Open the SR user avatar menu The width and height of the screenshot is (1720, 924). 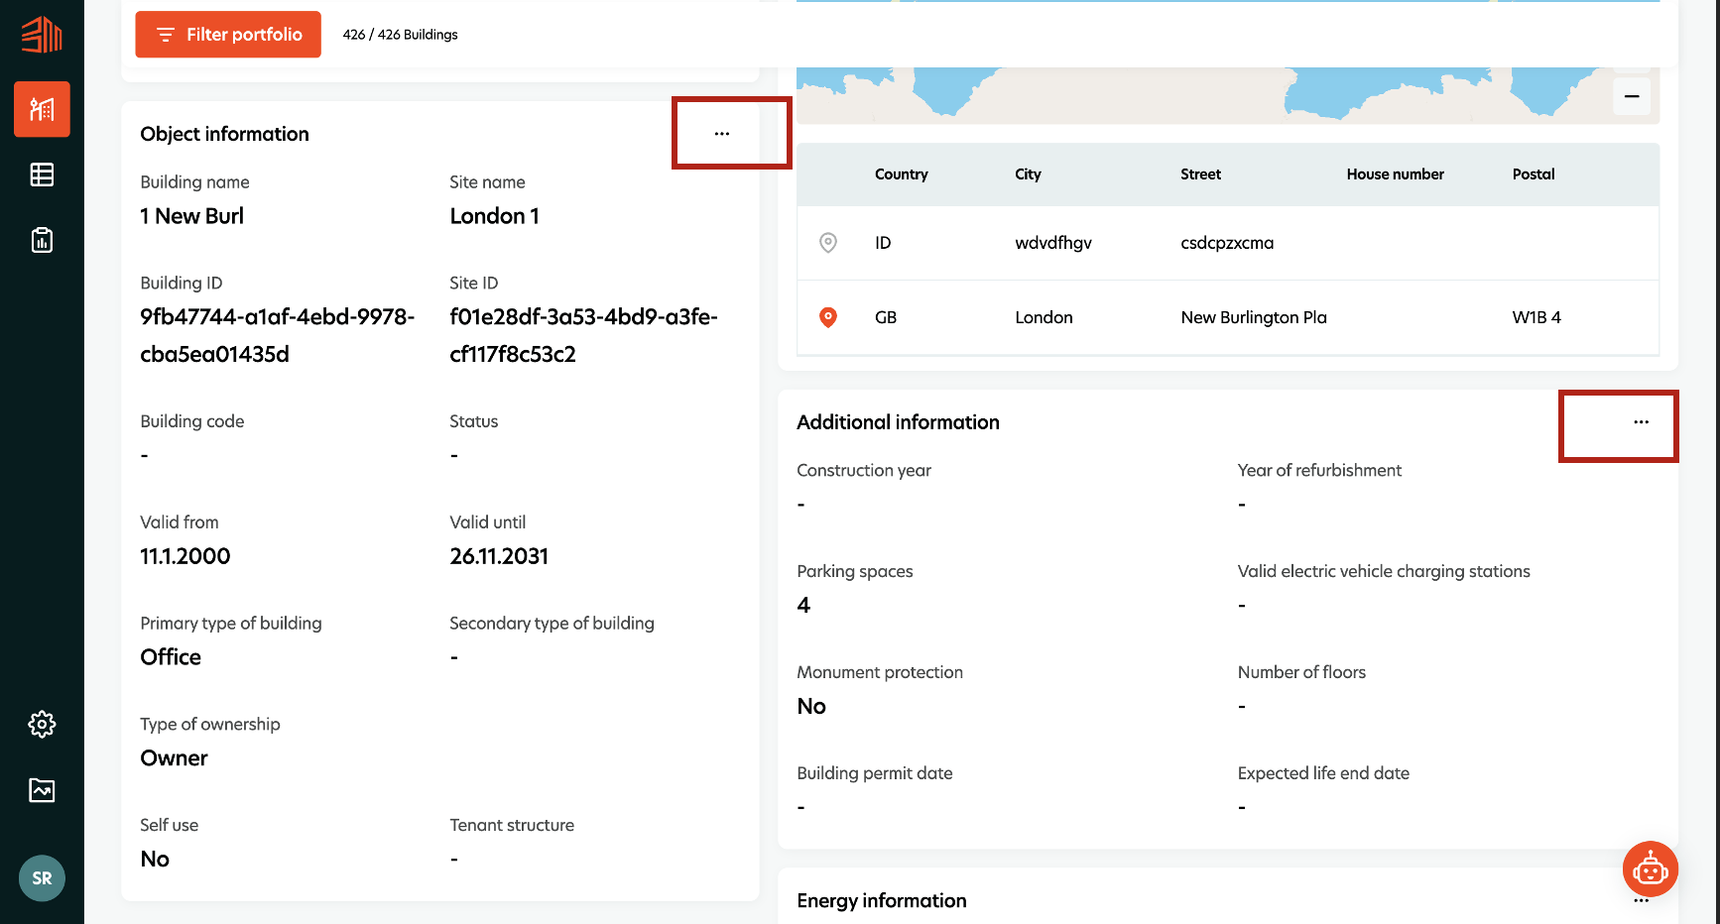point(42,878)
